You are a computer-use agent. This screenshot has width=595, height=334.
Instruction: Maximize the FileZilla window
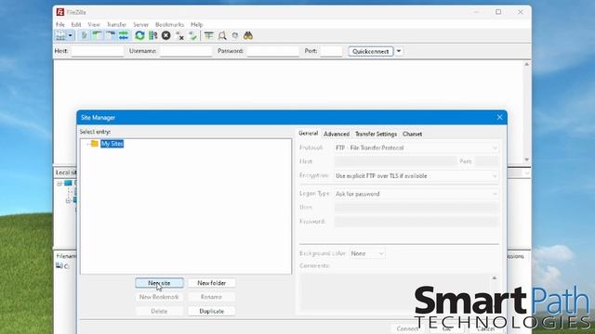[498, 12]
